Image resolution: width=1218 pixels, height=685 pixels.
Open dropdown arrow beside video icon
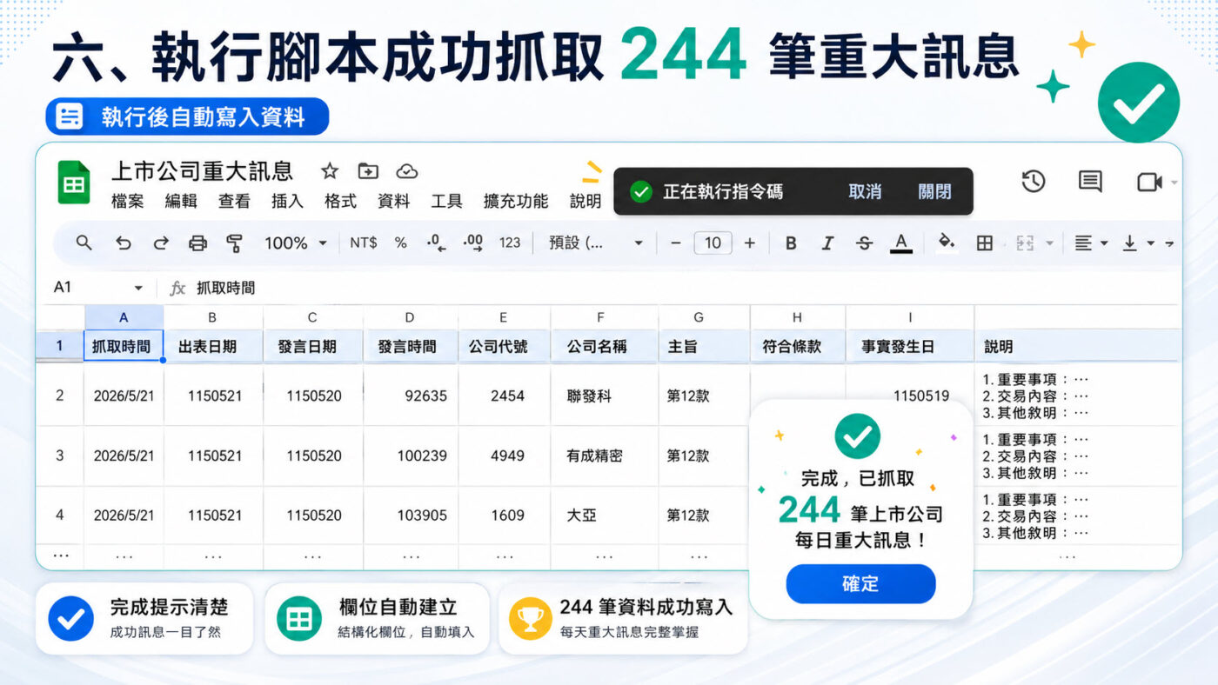click(1174, 183)
